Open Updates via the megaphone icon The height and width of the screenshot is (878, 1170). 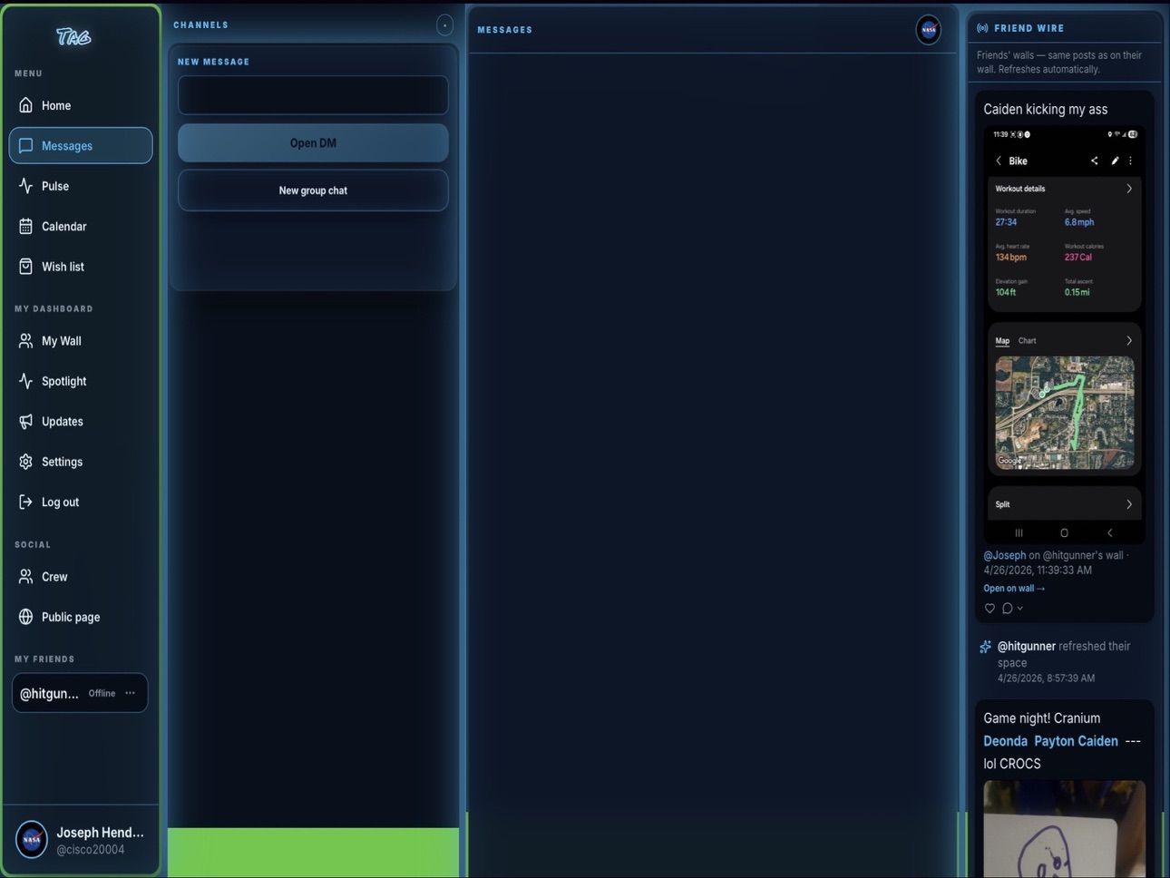pos(25,421)
